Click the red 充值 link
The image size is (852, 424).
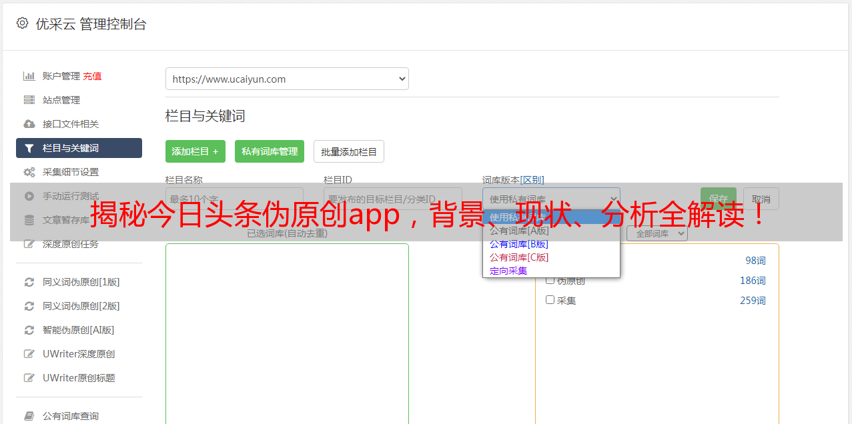click(92, 76)
